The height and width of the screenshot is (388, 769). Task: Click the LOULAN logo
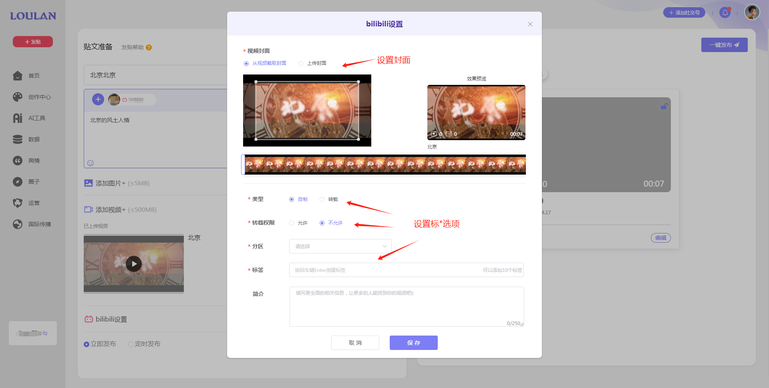point(33,16)
